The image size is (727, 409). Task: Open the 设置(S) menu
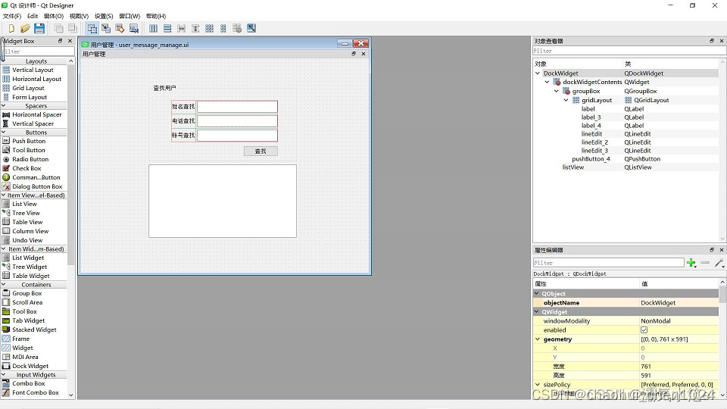point(104,16)
